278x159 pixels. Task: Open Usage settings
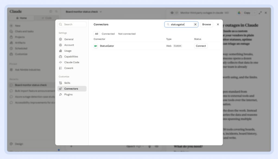coord(72,51)
